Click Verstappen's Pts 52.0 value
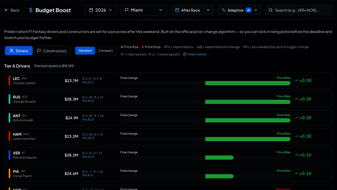This screenshot has height=190, width=337. [x=88, y=157]
